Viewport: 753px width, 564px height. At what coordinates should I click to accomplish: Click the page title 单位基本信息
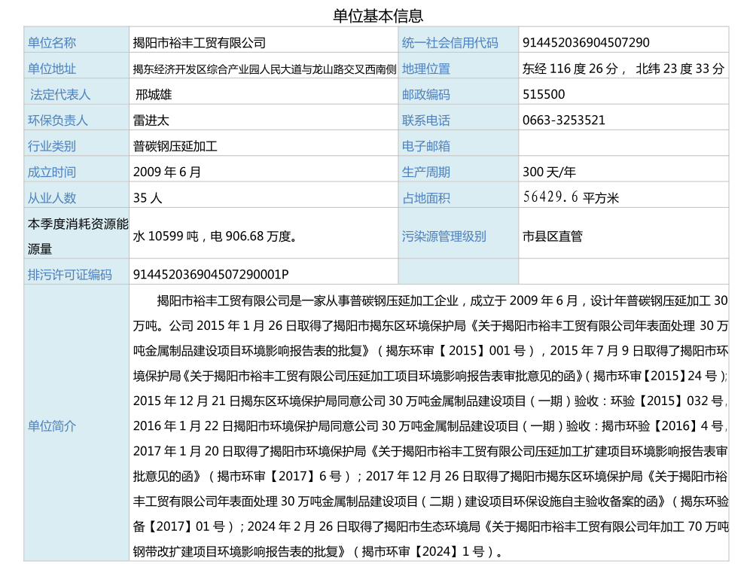click(378, 15)
